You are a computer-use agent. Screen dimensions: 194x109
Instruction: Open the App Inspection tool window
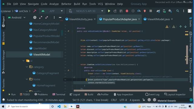(x=123, y=94)
